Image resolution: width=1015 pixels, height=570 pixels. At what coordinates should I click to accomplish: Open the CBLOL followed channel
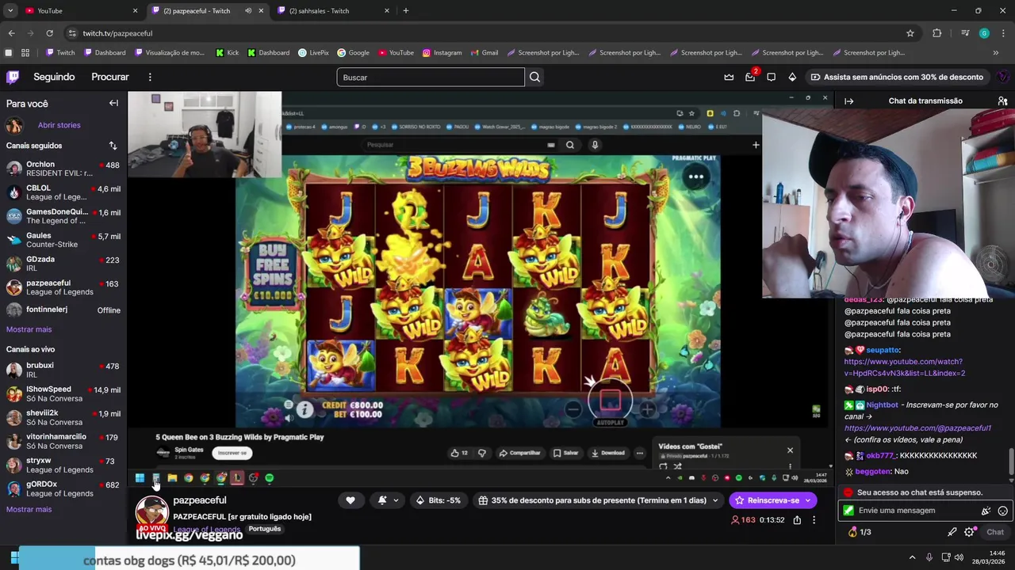(x=63, y=192)
